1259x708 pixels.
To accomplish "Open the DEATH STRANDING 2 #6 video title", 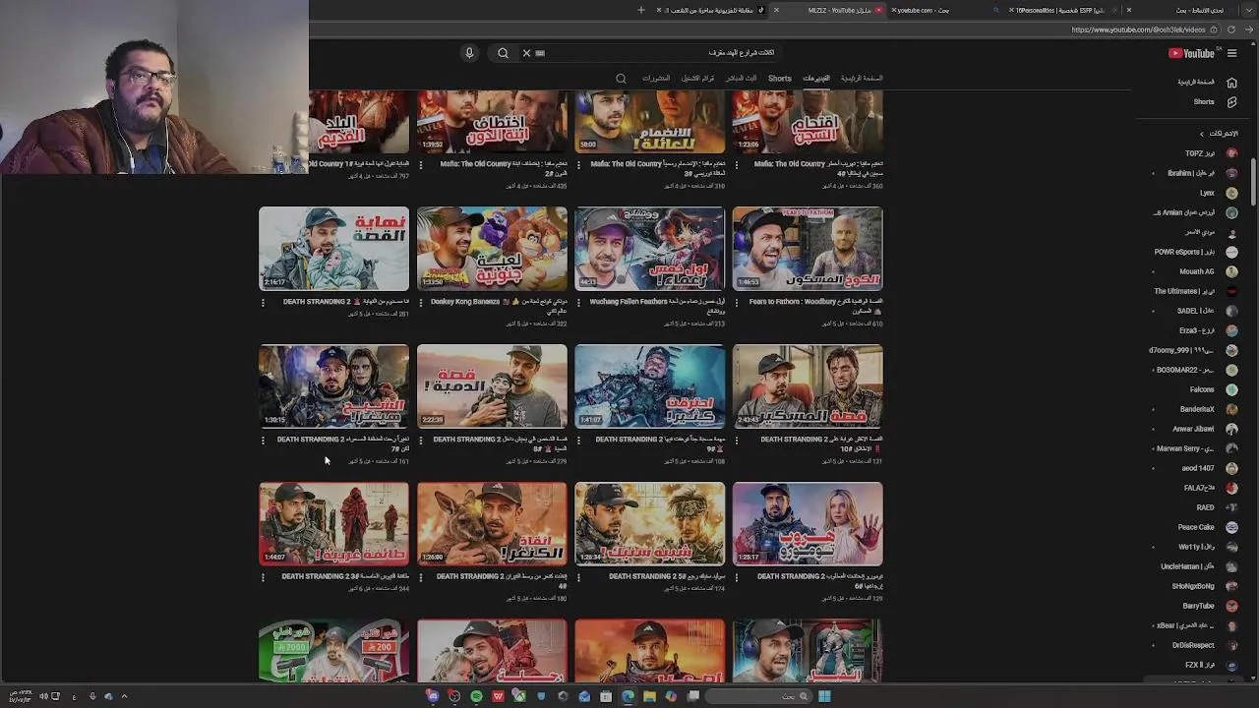I will pos(820,580).
